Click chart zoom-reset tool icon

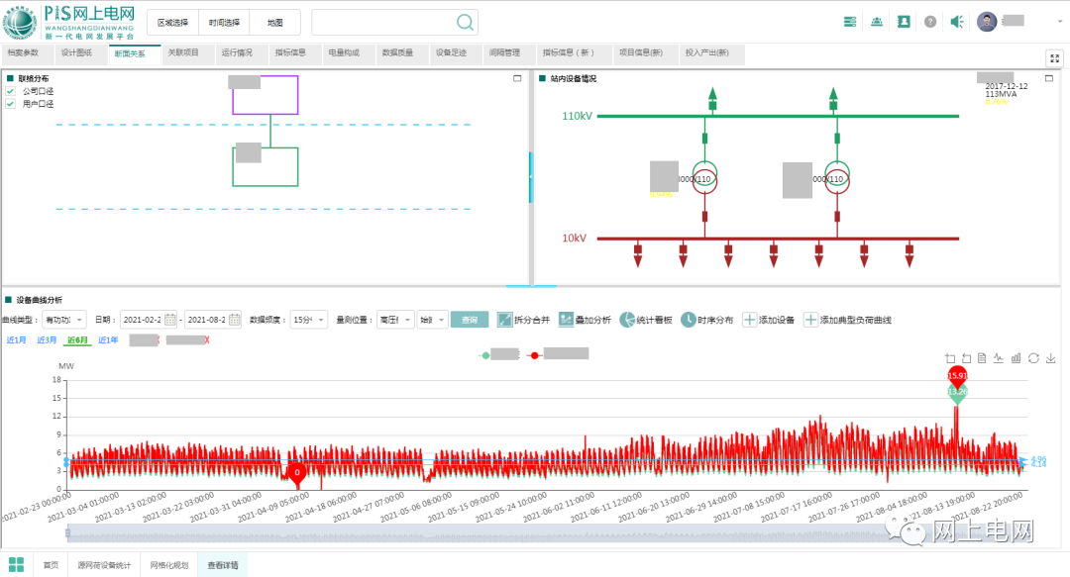[966, 358]
